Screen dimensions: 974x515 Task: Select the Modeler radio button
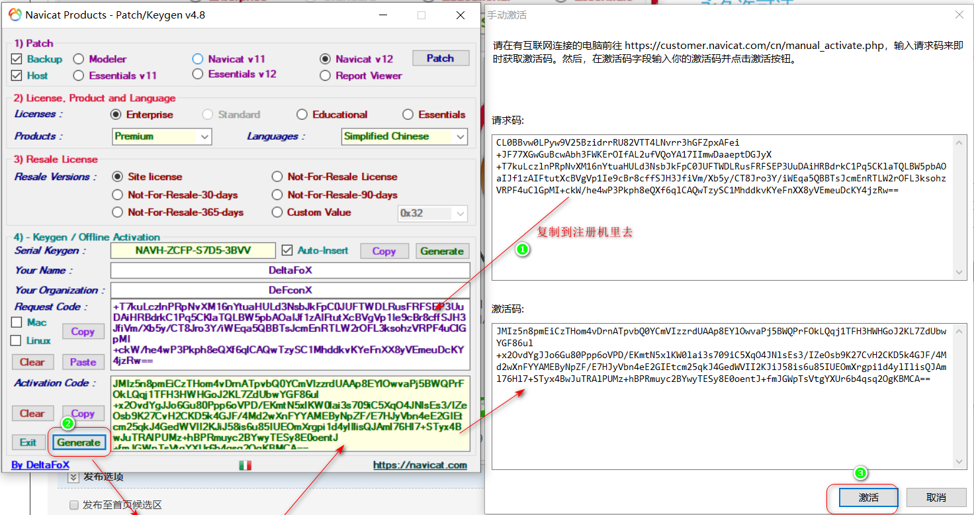[79, 59]
